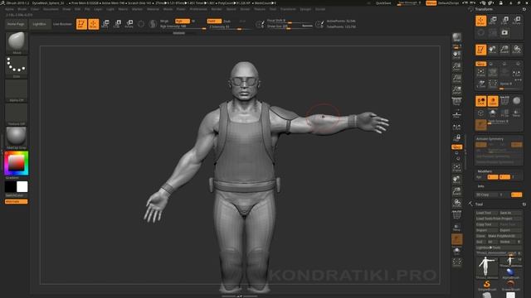Viewport: 531px width, 298px height.
Task: Toggle Transp transparency on right shelf
Action: click(x=457, y=228)
